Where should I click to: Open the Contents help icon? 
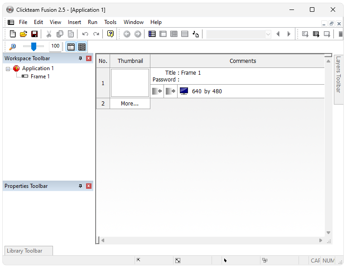110,34
